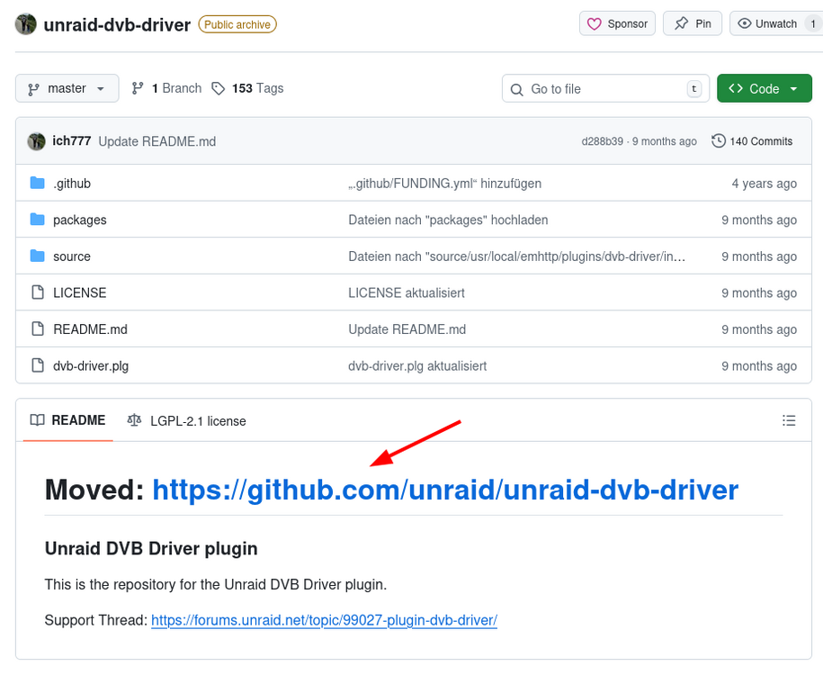Click the packages folder icon

37,219
